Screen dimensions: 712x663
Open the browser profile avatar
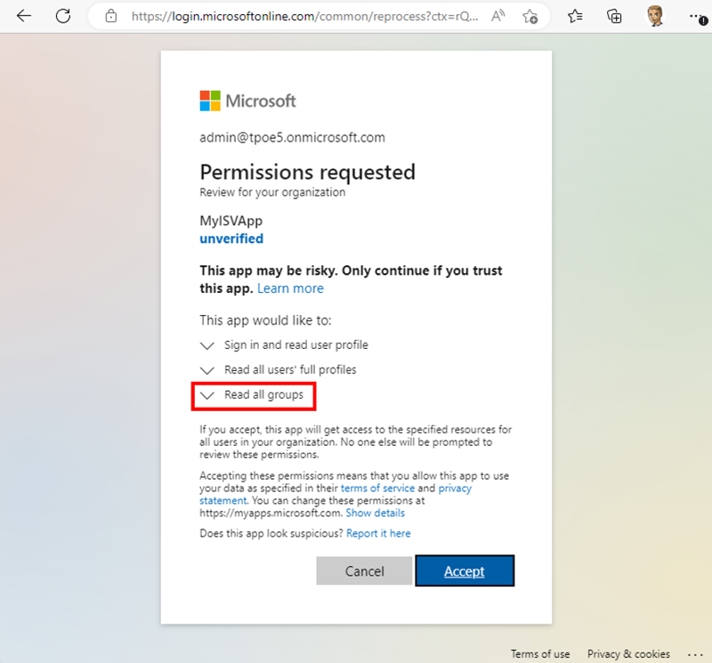tap(655, 16)
